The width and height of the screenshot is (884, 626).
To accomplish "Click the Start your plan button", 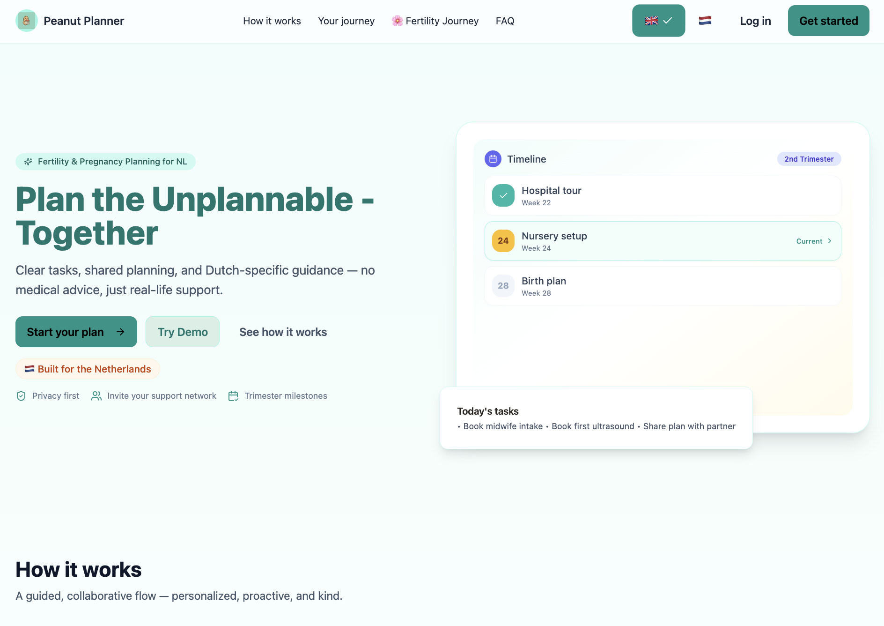I will point(76,332).
